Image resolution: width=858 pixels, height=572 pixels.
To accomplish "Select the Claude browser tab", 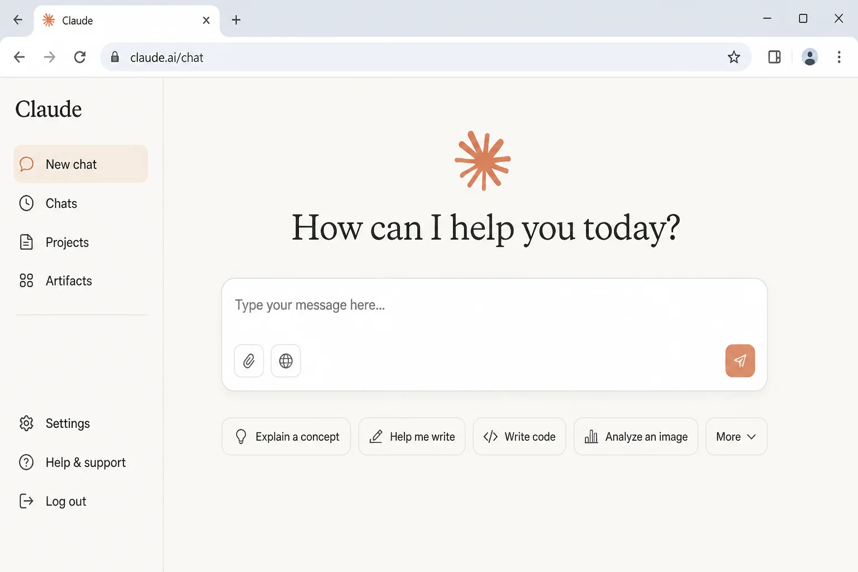I will [x=126, y=20].
